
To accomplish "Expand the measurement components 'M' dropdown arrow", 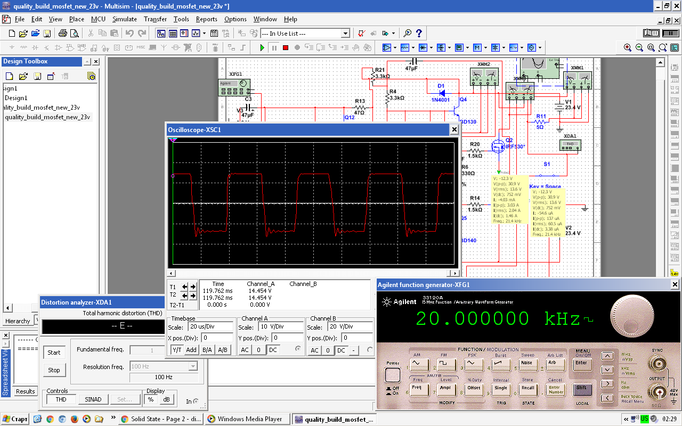I will click(x=485, y=47).
